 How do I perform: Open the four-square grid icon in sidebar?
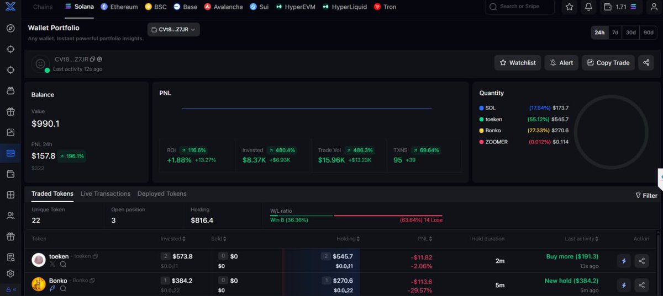(10, 195)
